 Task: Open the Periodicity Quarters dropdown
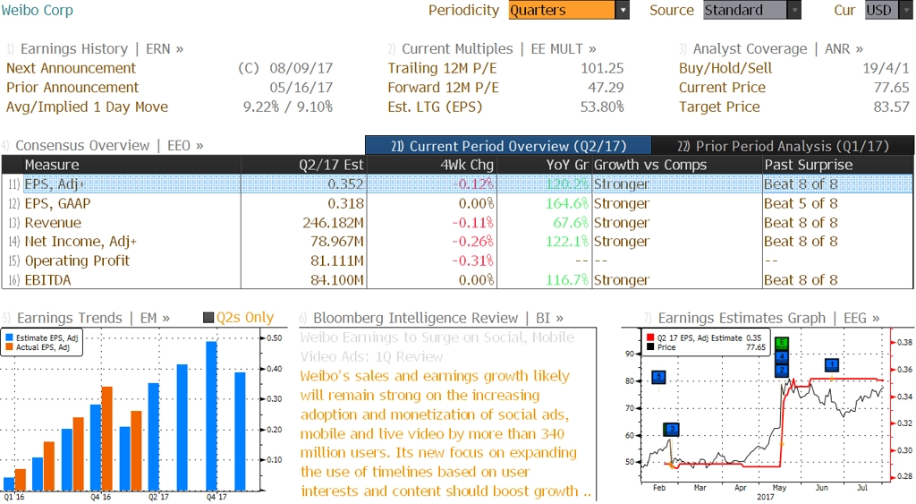click(568, 10)
